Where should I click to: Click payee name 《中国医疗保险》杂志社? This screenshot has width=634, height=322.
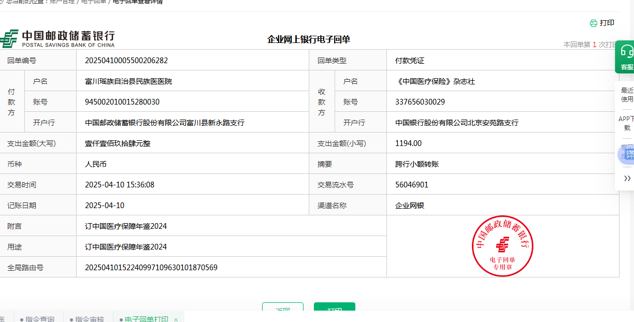point(435,81)
